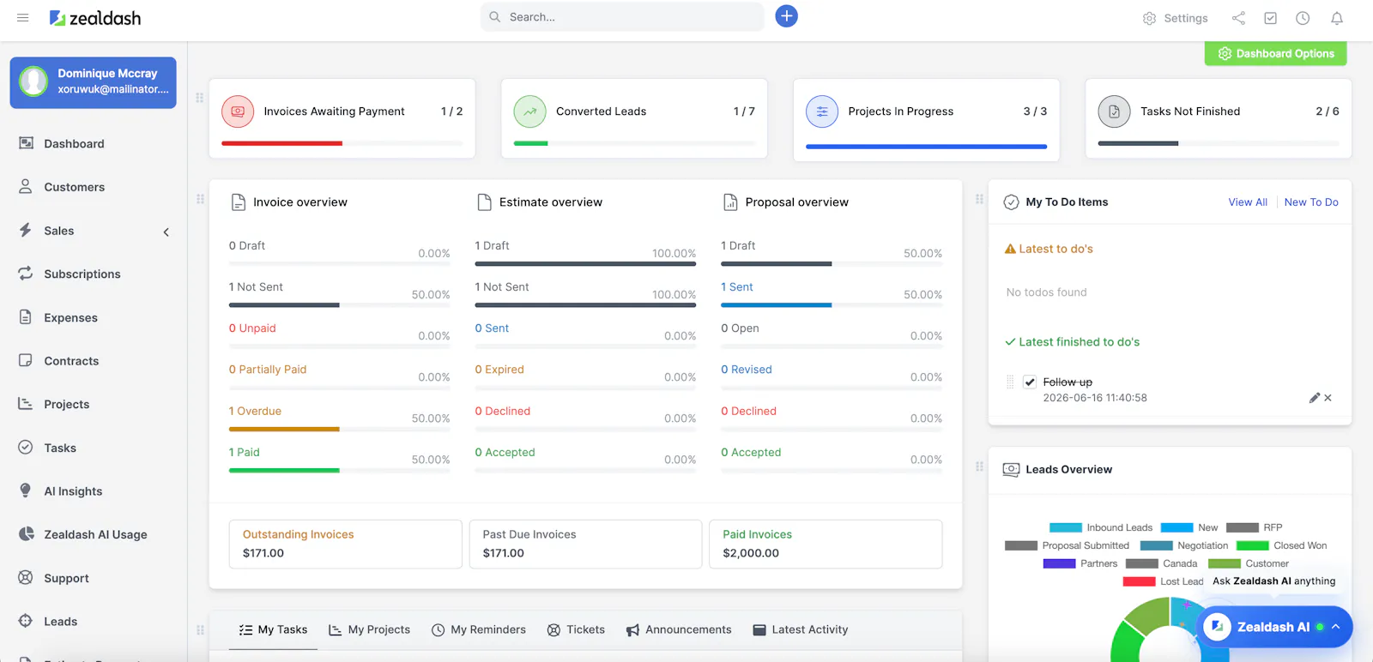Open the to-do checkmark icon in header
1373x662 pixels.
point(1271,18)
